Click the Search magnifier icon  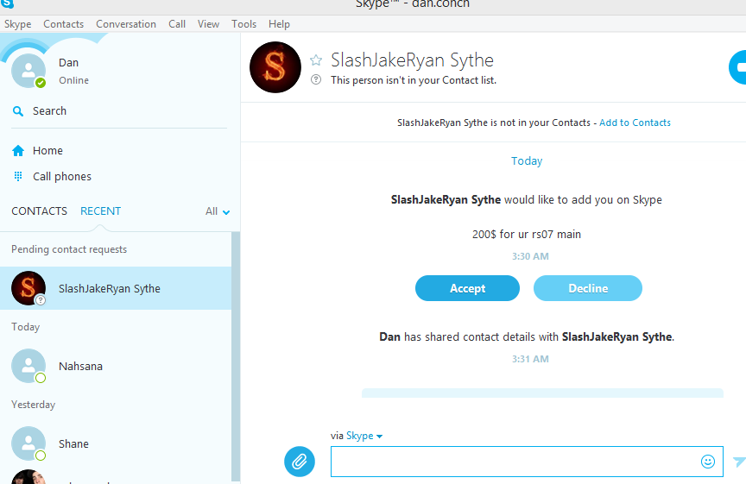(18, 111)
